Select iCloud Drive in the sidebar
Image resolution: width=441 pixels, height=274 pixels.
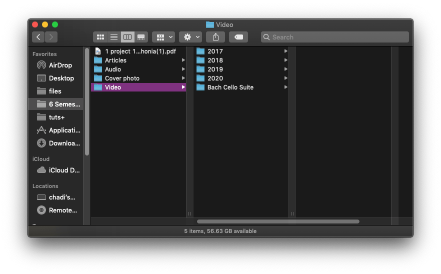click(64, 170)
